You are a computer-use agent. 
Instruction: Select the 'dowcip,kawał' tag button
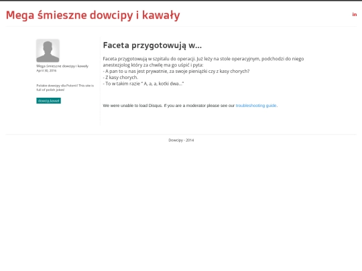tap(48, 100)
